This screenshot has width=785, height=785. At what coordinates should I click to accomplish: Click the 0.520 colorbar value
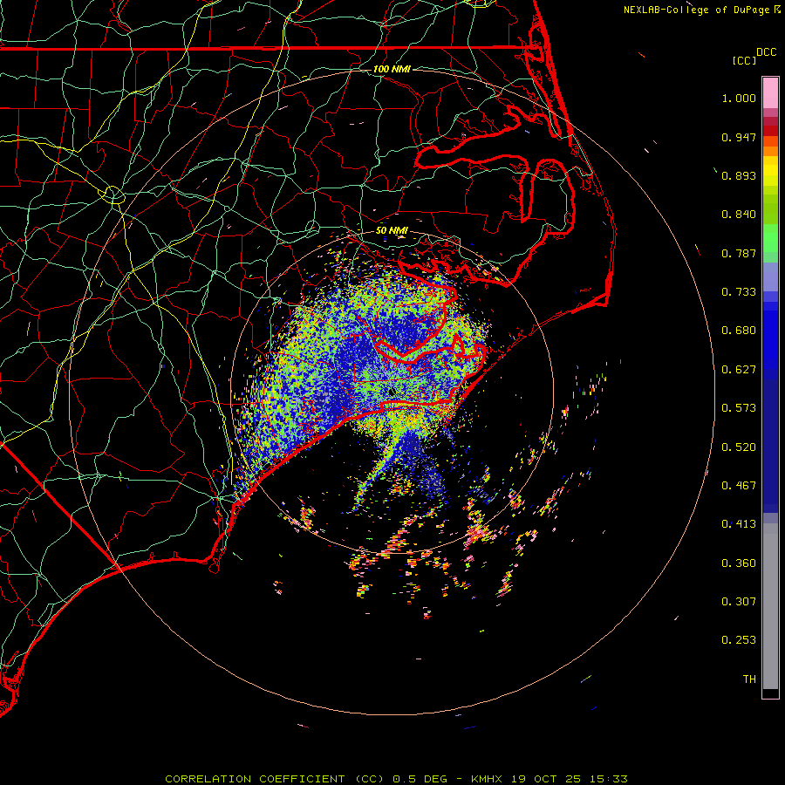(739, 447)
